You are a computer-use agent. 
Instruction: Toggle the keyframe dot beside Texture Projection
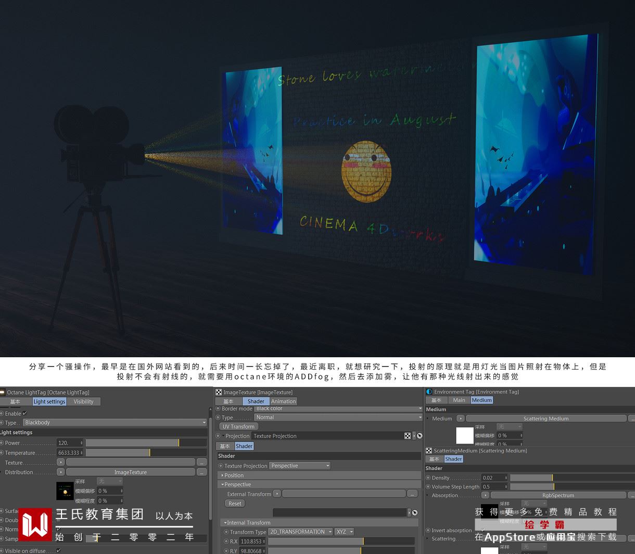(221, 466)
